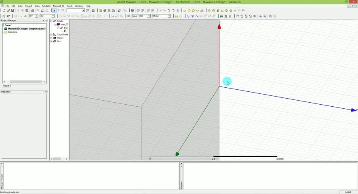358x194 pixels.
Task: Select the Draw rectangle tool
Action: pos(185,11)
